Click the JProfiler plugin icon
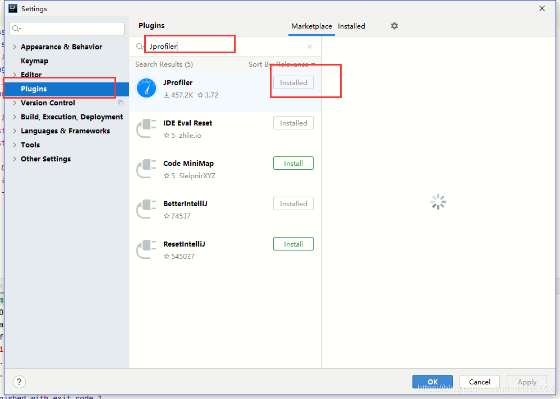560x399 pixels. click(x=146, y=88)
